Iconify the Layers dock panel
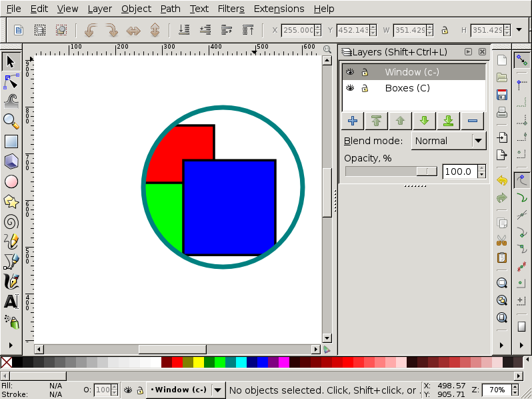532x399 pixels. pyautogui.click(x=468, y=51)
